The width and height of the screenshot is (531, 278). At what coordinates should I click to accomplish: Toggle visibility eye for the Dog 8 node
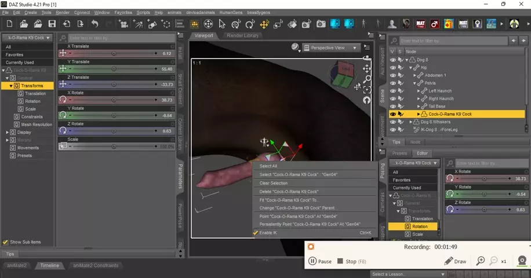coord(393,60)
